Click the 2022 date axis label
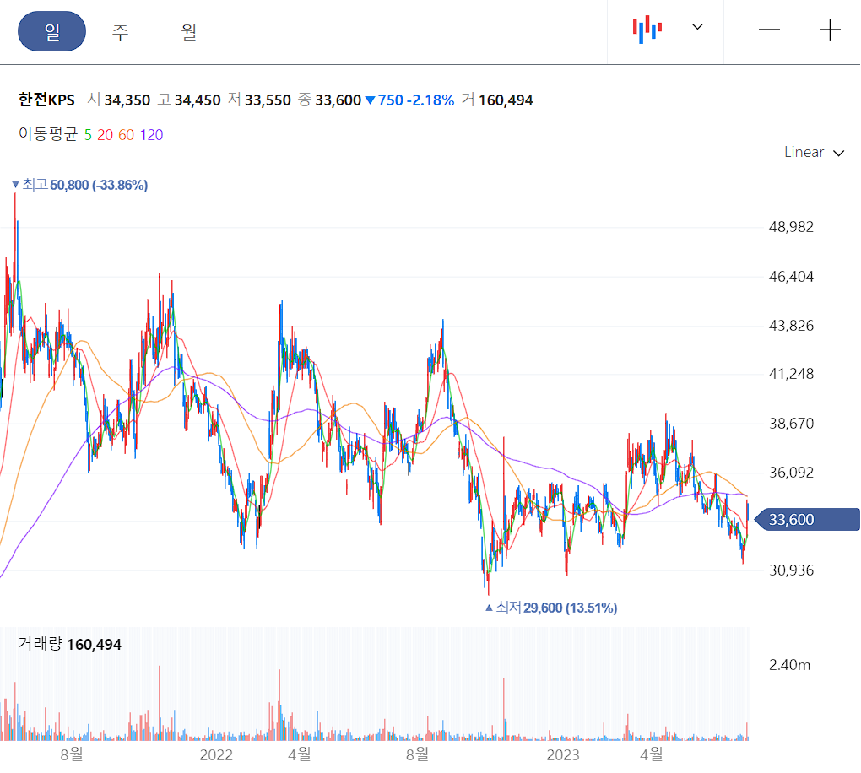The image size is (861, 773). pos(216,755)
